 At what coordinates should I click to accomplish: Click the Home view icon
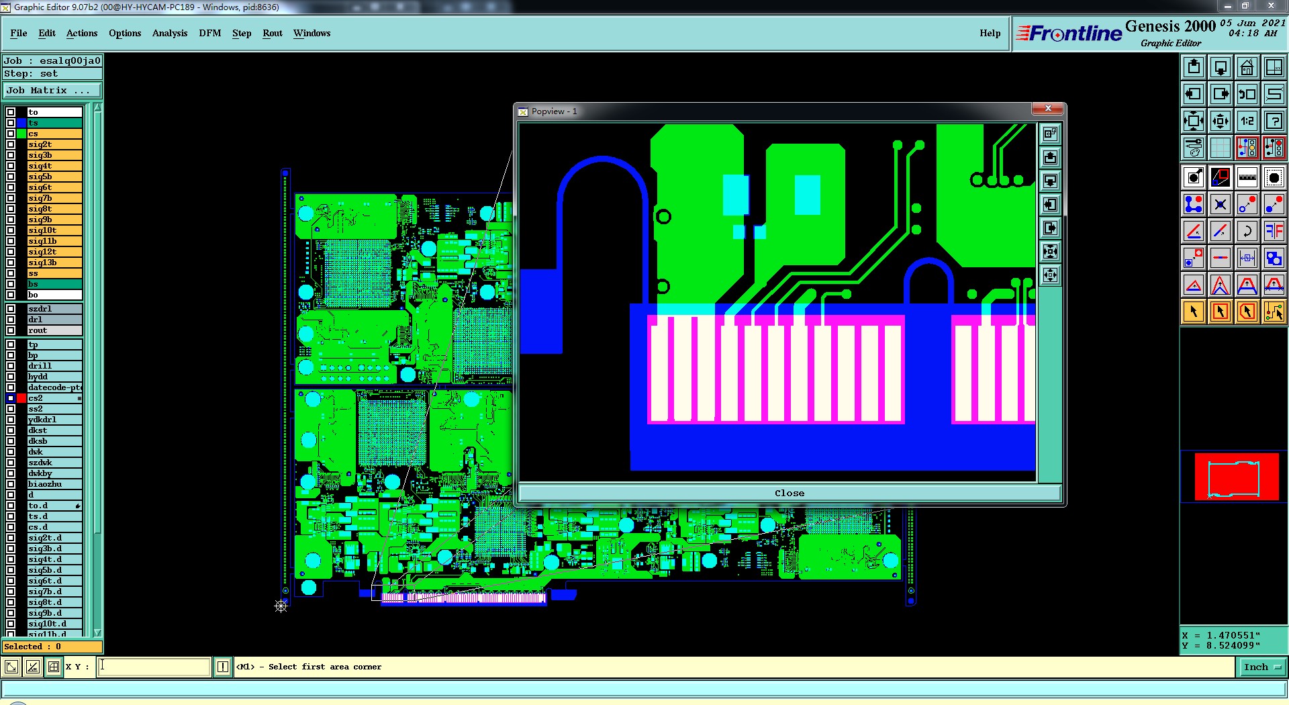(1247, 67)
